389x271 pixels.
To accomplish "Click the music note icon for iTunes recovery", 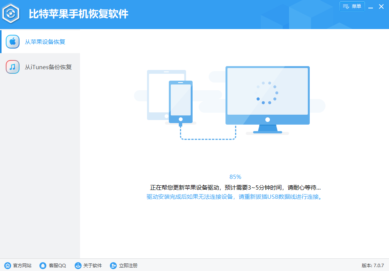I will click(13, 67).
